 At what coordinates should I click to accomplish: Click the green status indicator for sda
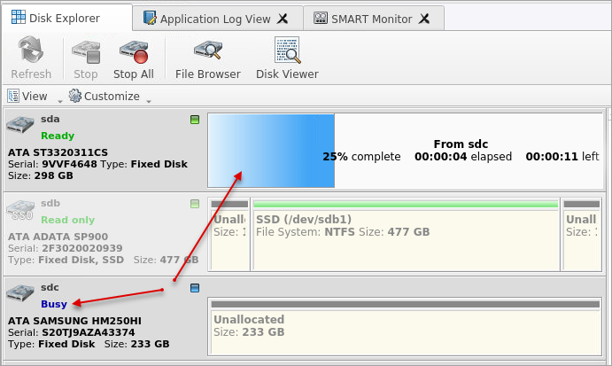(x=195, y=120)
